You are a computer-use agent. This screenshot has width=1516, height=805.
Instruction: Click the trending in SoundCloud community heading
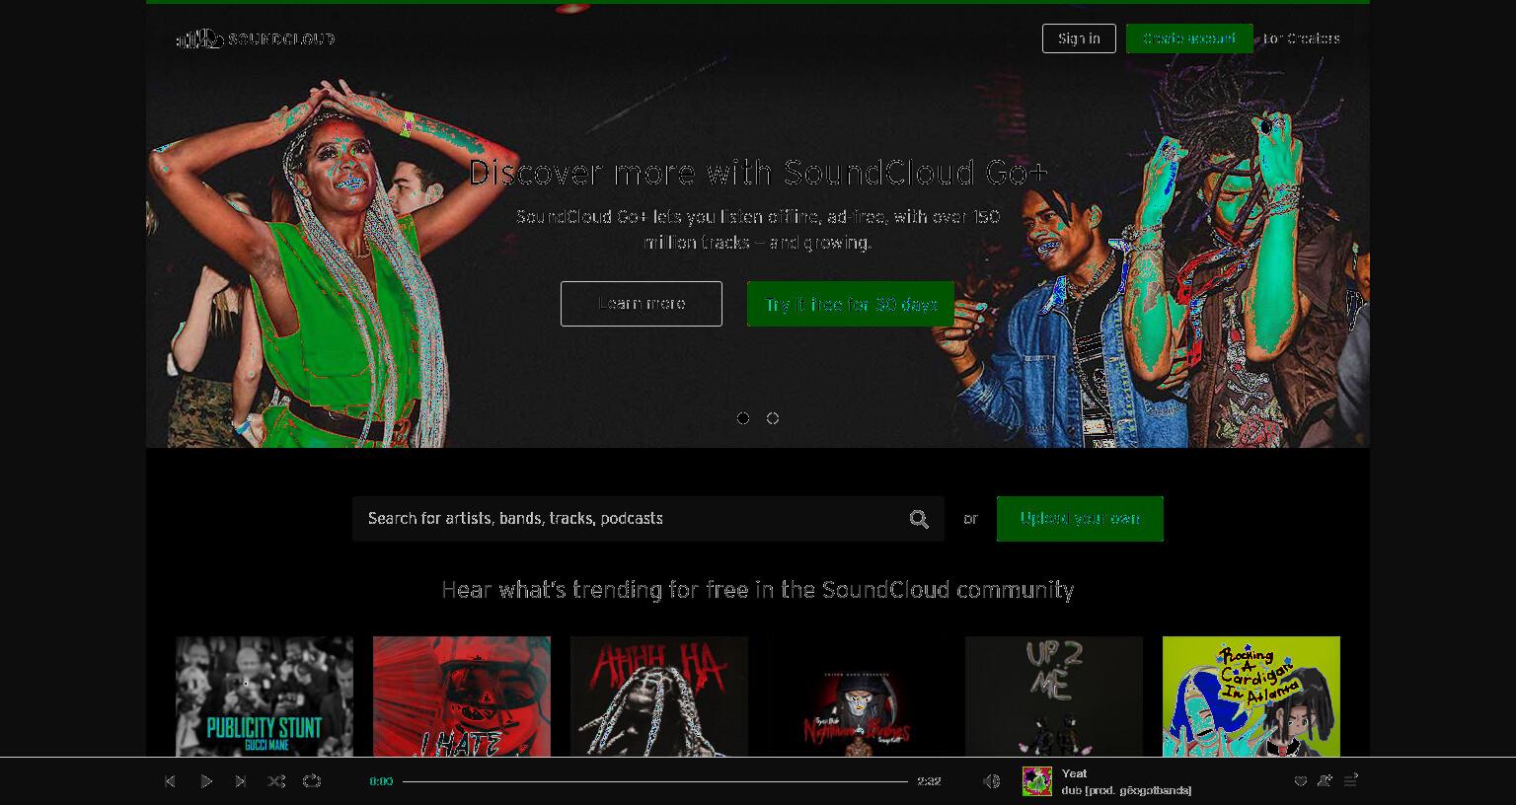pos(758,590)
